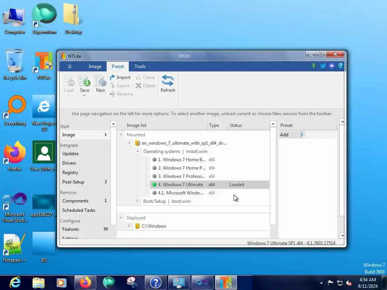The image size is (387, 290).
Task: Click the C:\Windows folder icon
Action: coord(138,226)
